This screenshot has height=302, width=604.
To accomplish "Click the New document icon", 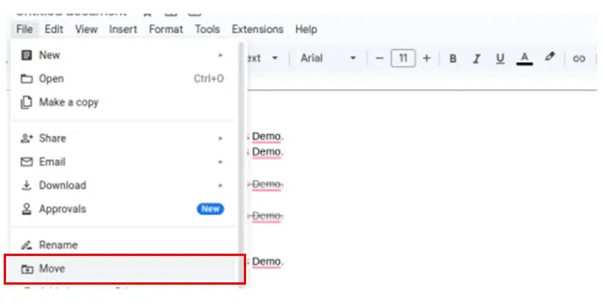I will click(26, 55).
